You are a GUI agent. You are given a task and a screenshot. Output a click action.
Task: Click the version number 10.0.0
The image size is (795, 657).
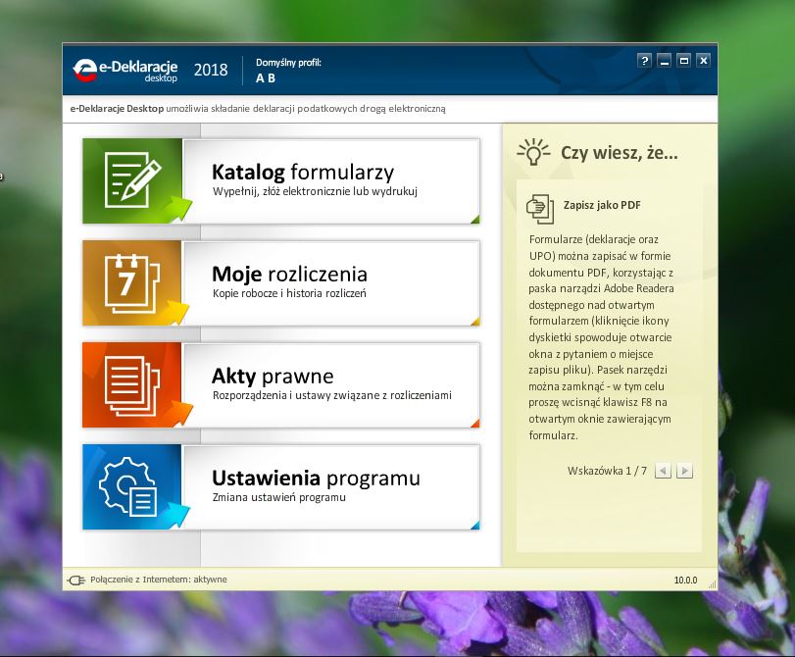pyautogui.click(x=684, y=581)
